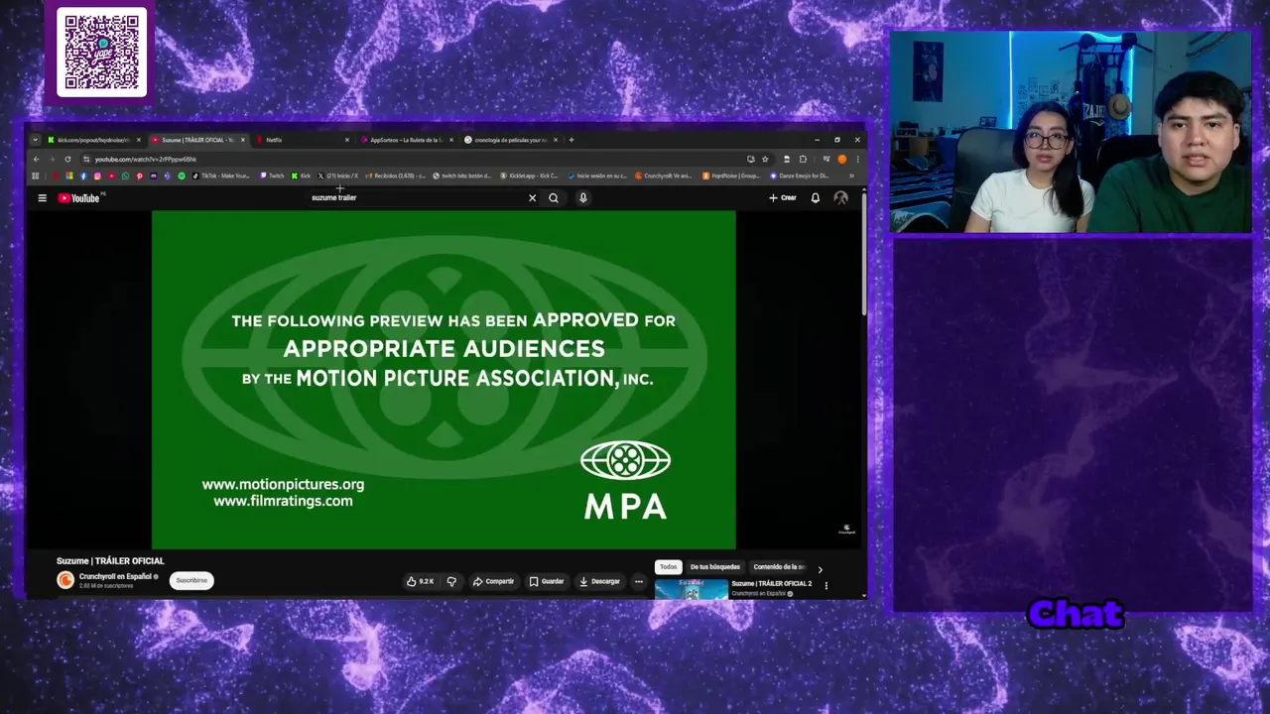
Task: View site information icon in address bar
Action: [86, 160]
